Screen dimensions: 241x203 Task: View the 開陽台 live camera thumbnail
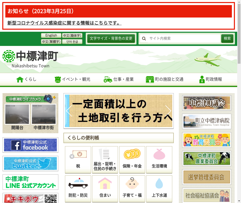[x=17, y=114]
